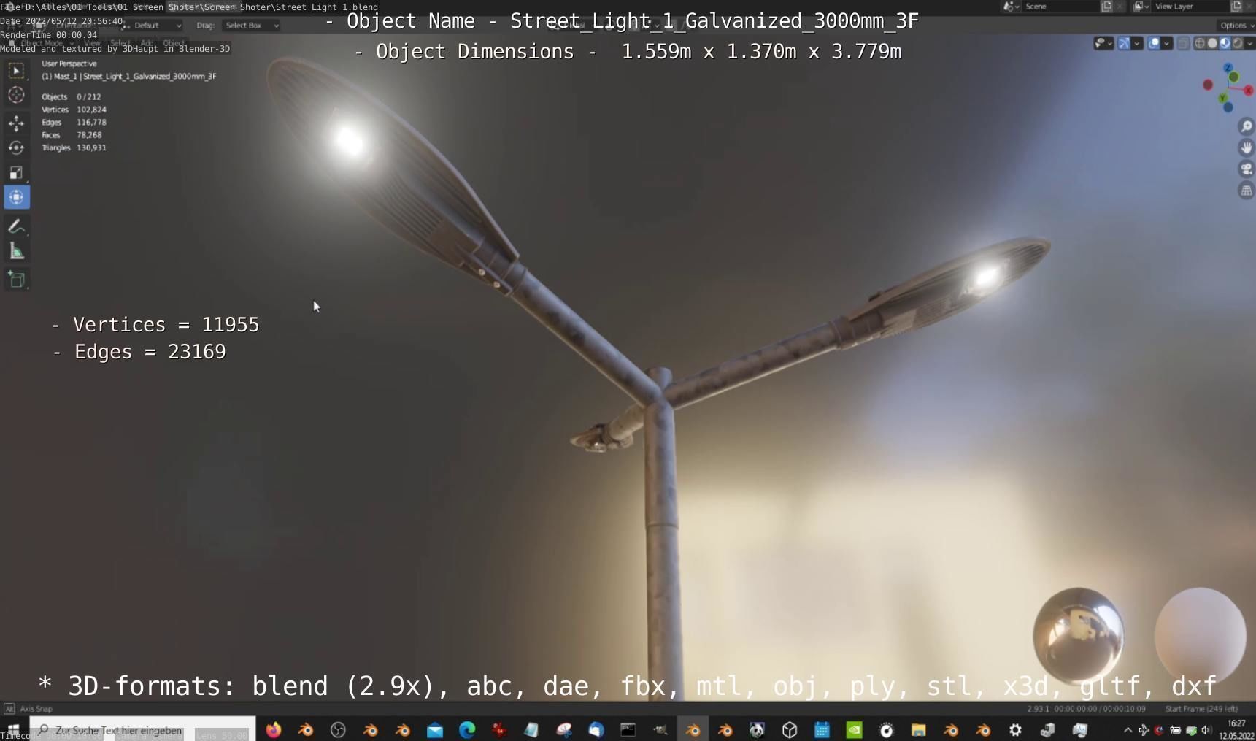Open Windows Settings gear in taskbar
The image size is (1256, 741).
pyautogui.click(x=1015, y=730)
